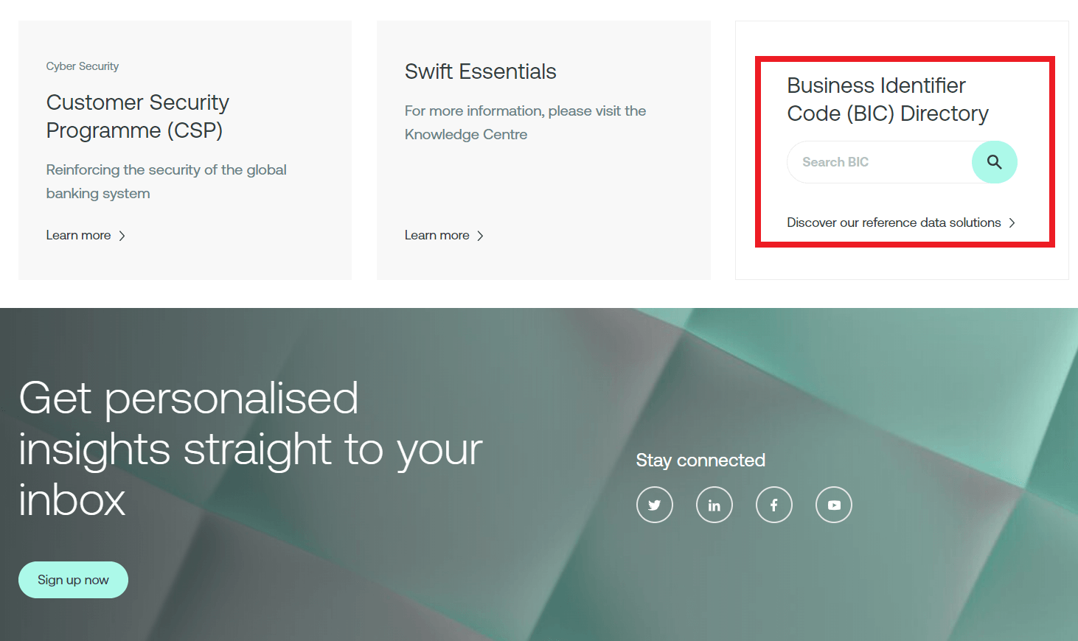This screenshot has width=1078, height=641.
Task: Open Learn more under Customer Security Programme
Action: [86, 235]
